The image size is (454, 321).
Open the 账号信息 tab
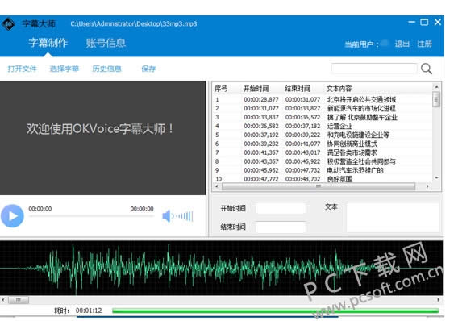tap(106, 43)
